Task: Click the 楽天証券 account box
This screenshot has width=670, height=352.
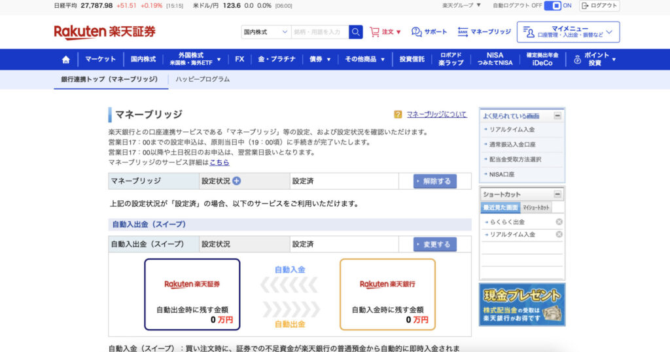Action: click(x=192, y=294)
